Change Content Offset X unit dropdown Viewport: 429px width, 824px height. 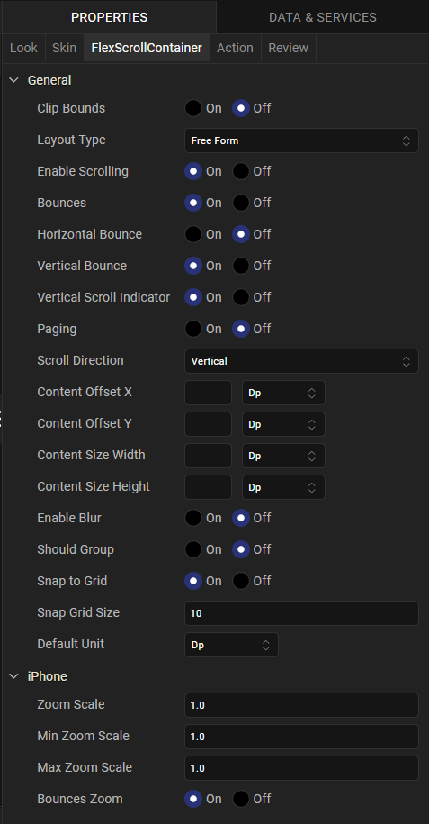click(x=283, y=393)
